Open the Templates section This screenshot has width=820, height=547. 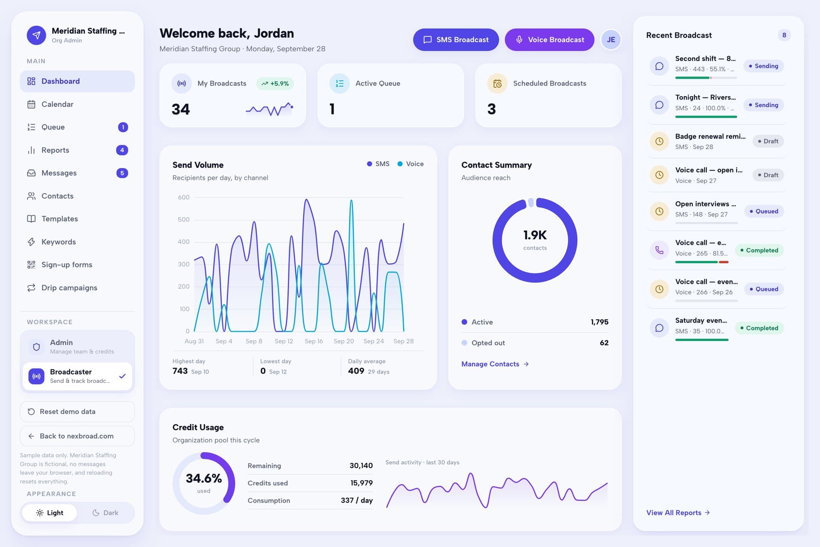77,219
